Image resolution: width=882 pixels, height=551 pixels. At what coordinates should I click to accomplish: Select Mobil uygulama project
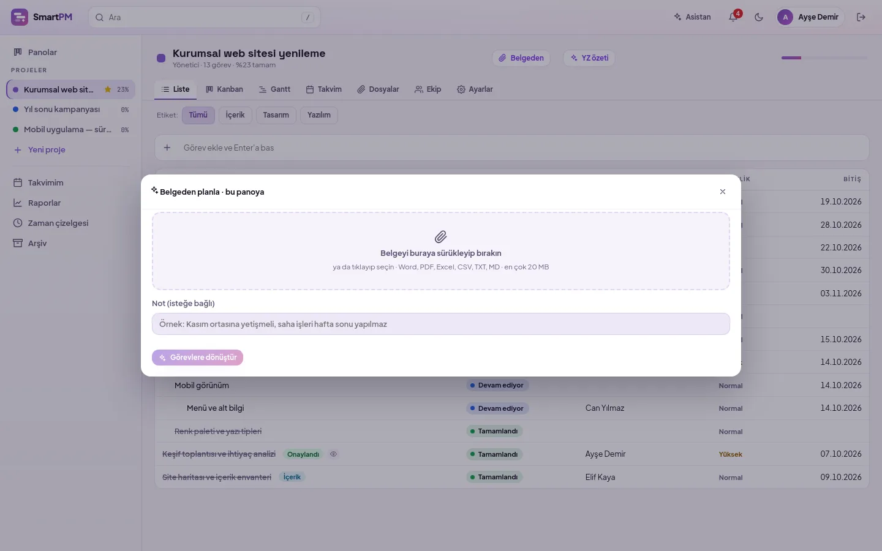[x=70, y=130]
